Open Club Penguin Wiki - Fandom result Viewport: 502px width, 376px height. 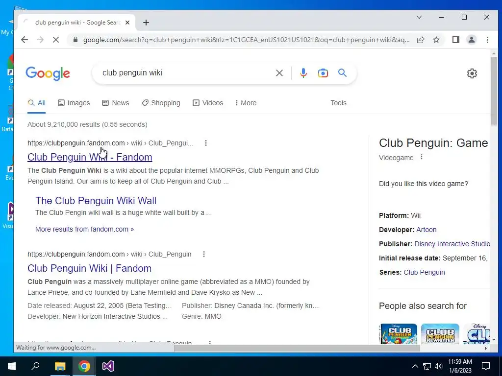click(x=90, y=157)
